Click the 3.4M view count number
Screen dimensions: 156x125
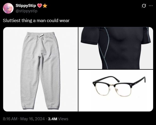pos(53,119)
